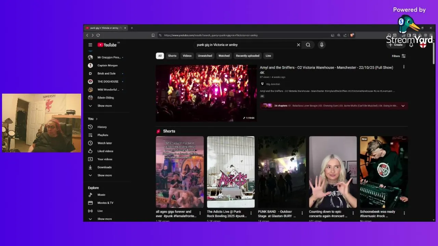
Task: Open Liked videos in sidebar
Action: pos(105,151)
